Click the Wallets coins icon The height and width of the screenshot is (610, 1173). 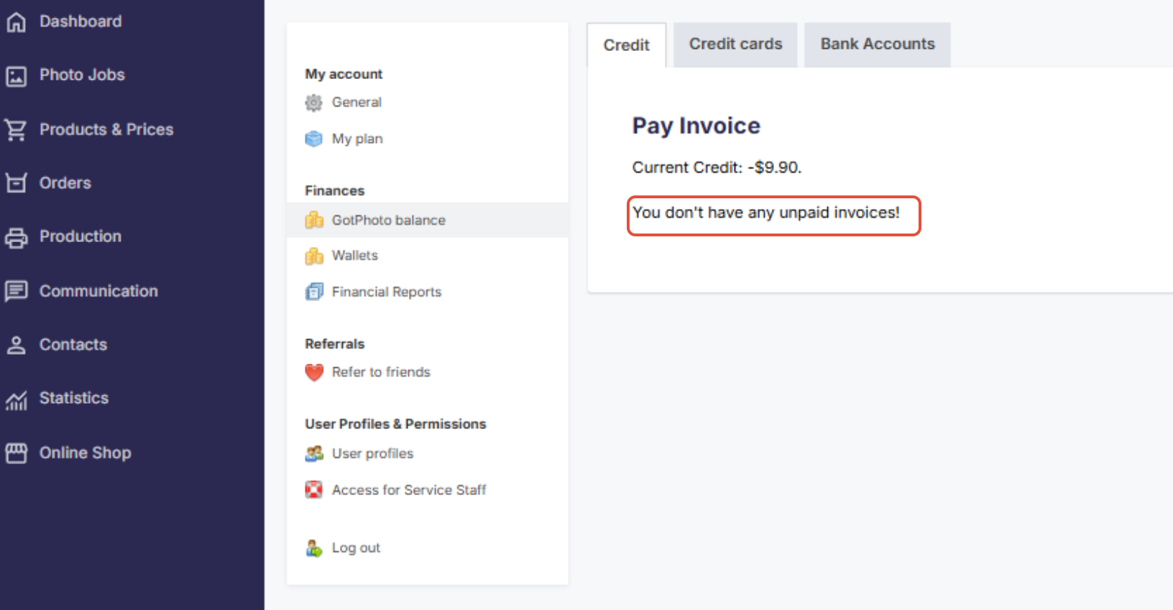[314, 256]
